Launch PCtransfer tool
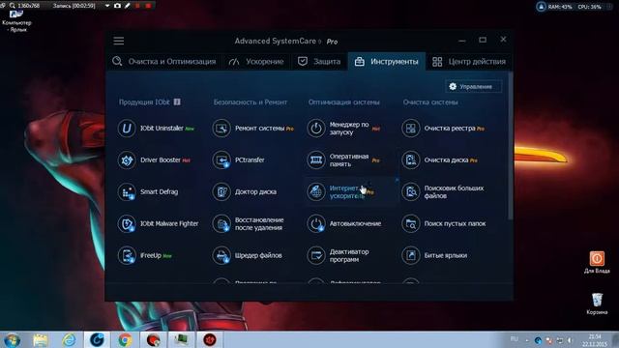The image size is (619, 348). point(239,160)
